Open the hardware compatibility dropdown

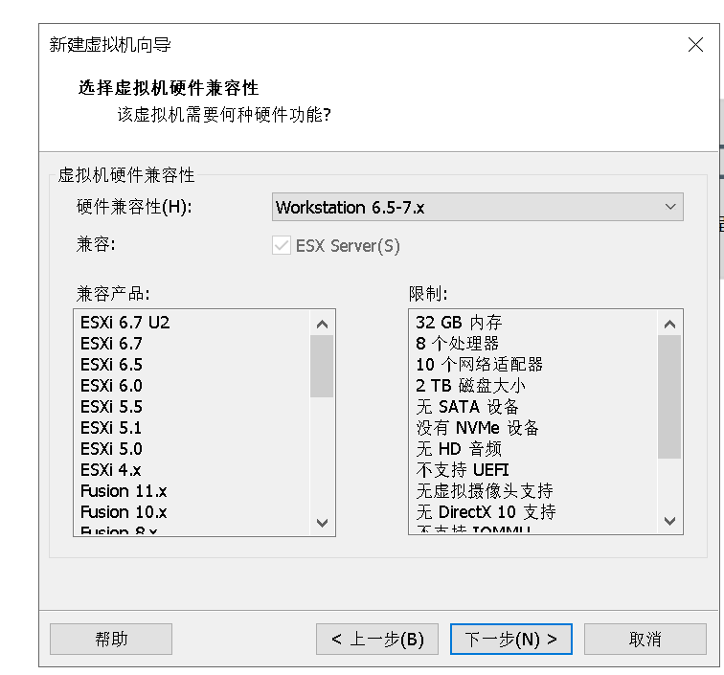coord(478,207)
